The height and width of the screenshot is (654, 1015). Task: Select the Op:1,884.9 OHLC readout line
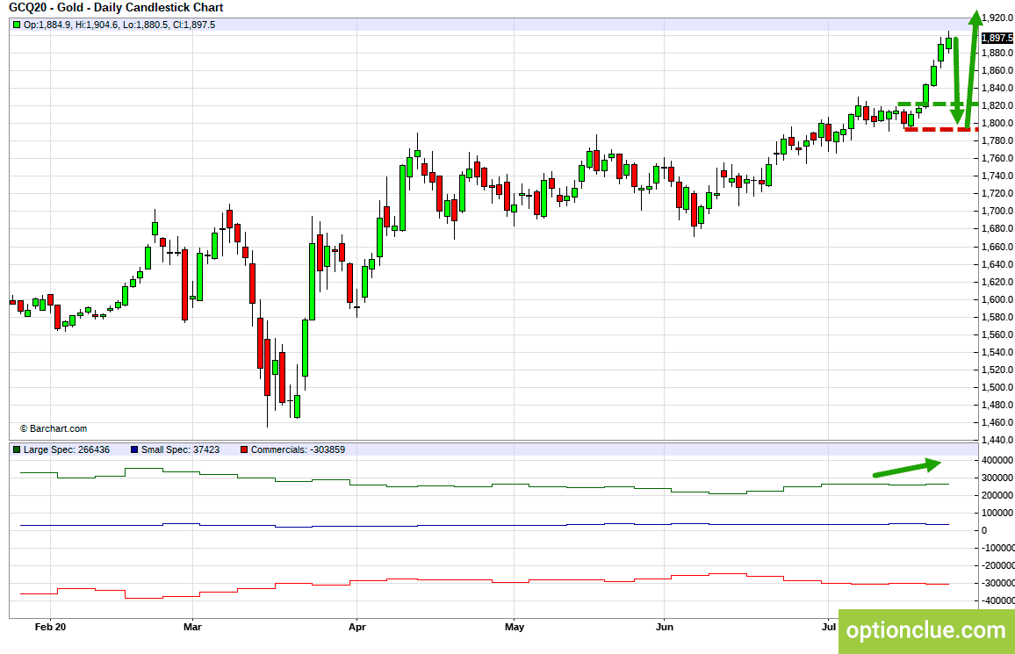click(x=119, y=25)
